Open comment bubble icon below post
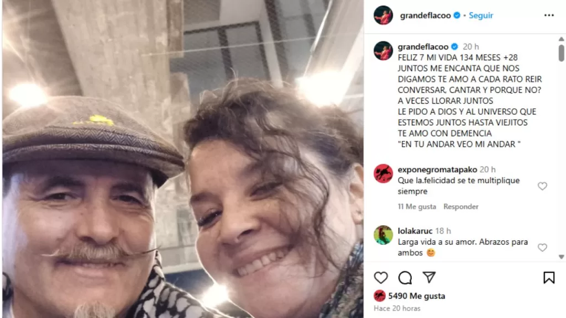The height and width of the screenshot is (318, 566). point(405,278)
